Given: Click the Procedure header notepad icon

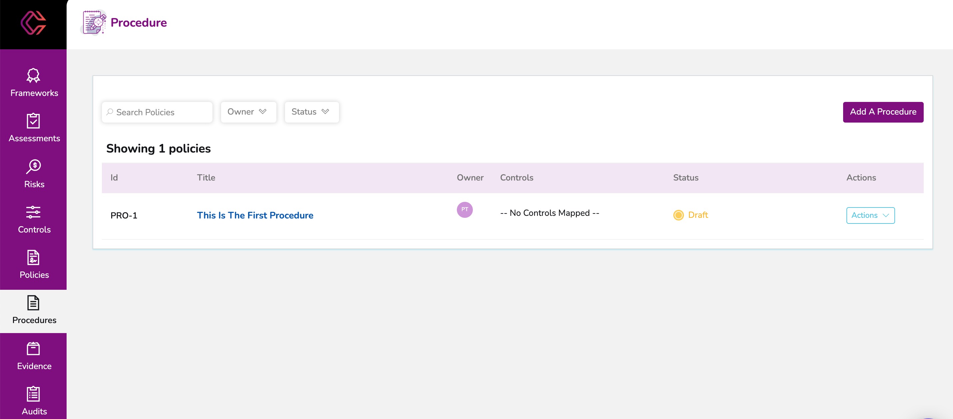Looking at the screenshot, I should click(94, 23).
